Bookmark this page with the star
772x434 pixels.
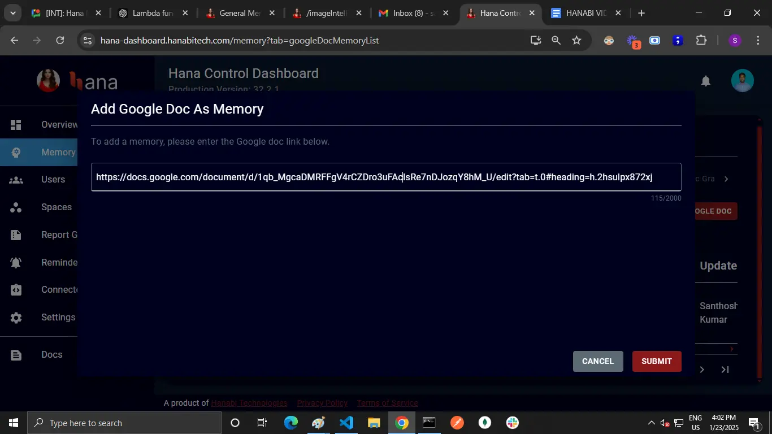pyautogui.click(x=576, y=40)
